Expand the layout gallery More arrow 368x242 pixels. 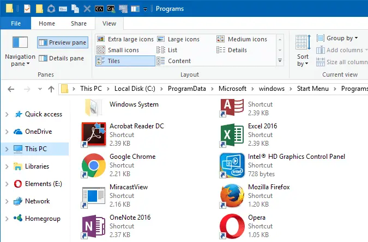(280, 60)
